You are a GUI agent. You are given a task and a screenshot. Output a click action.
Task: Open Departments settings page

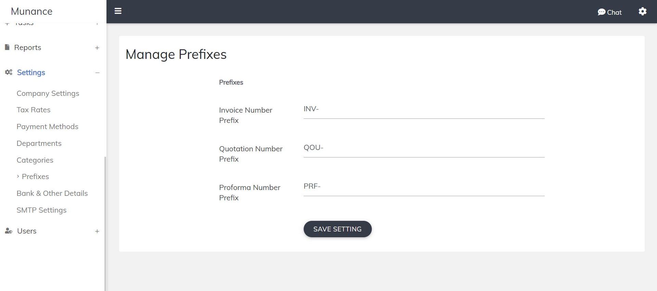point(39,143)
